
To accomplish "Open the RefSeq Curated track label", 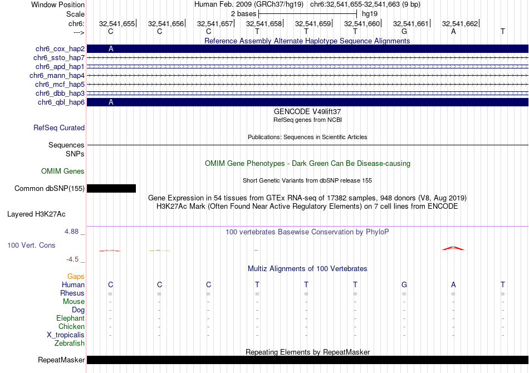I will [59, 128].
